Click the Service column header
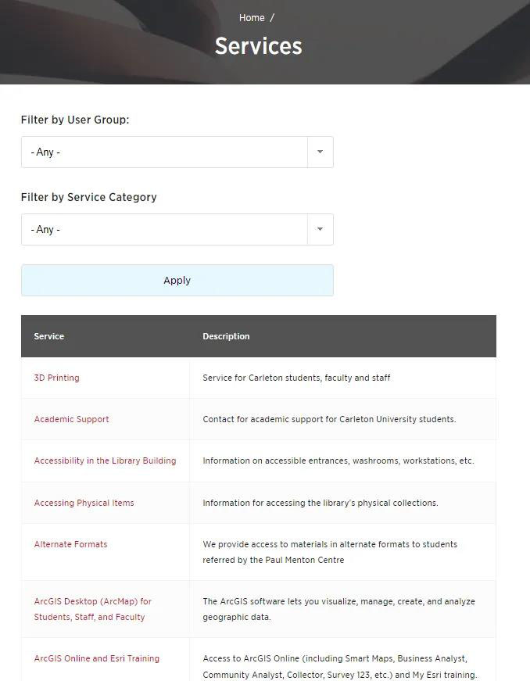Viewport: 530px width, 681px height. (x=49, y=336)
